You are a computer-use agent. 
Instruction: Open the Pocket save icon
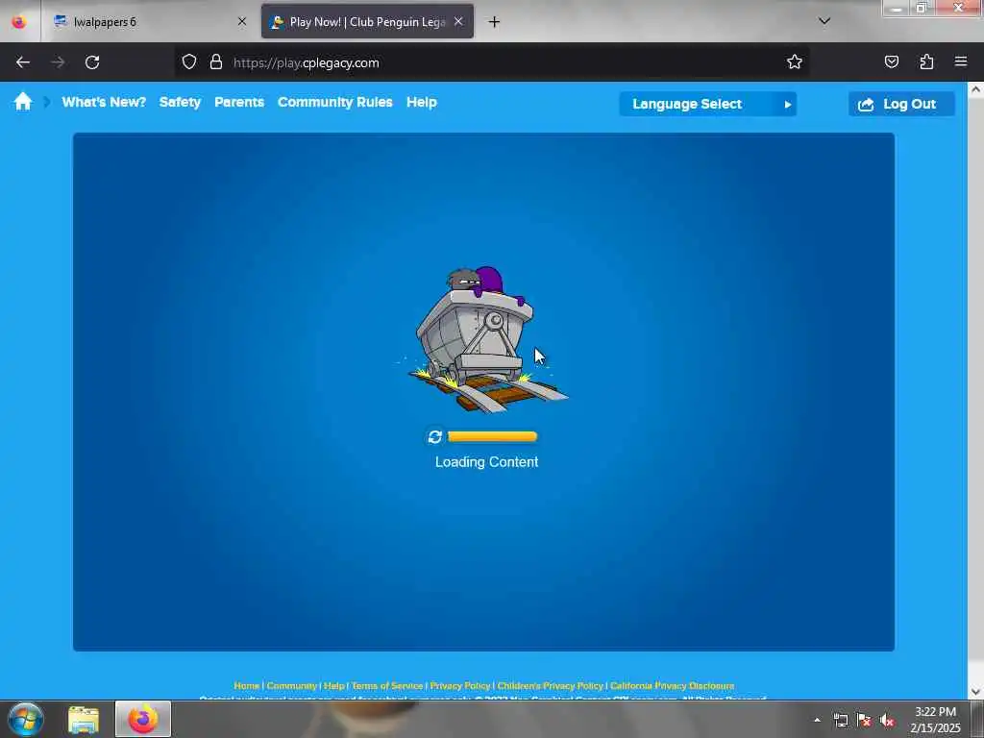click(x=891, y=61)
